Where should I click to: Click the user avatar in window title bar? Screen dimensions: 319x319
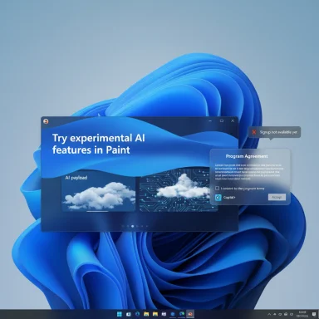coord(46,121)
